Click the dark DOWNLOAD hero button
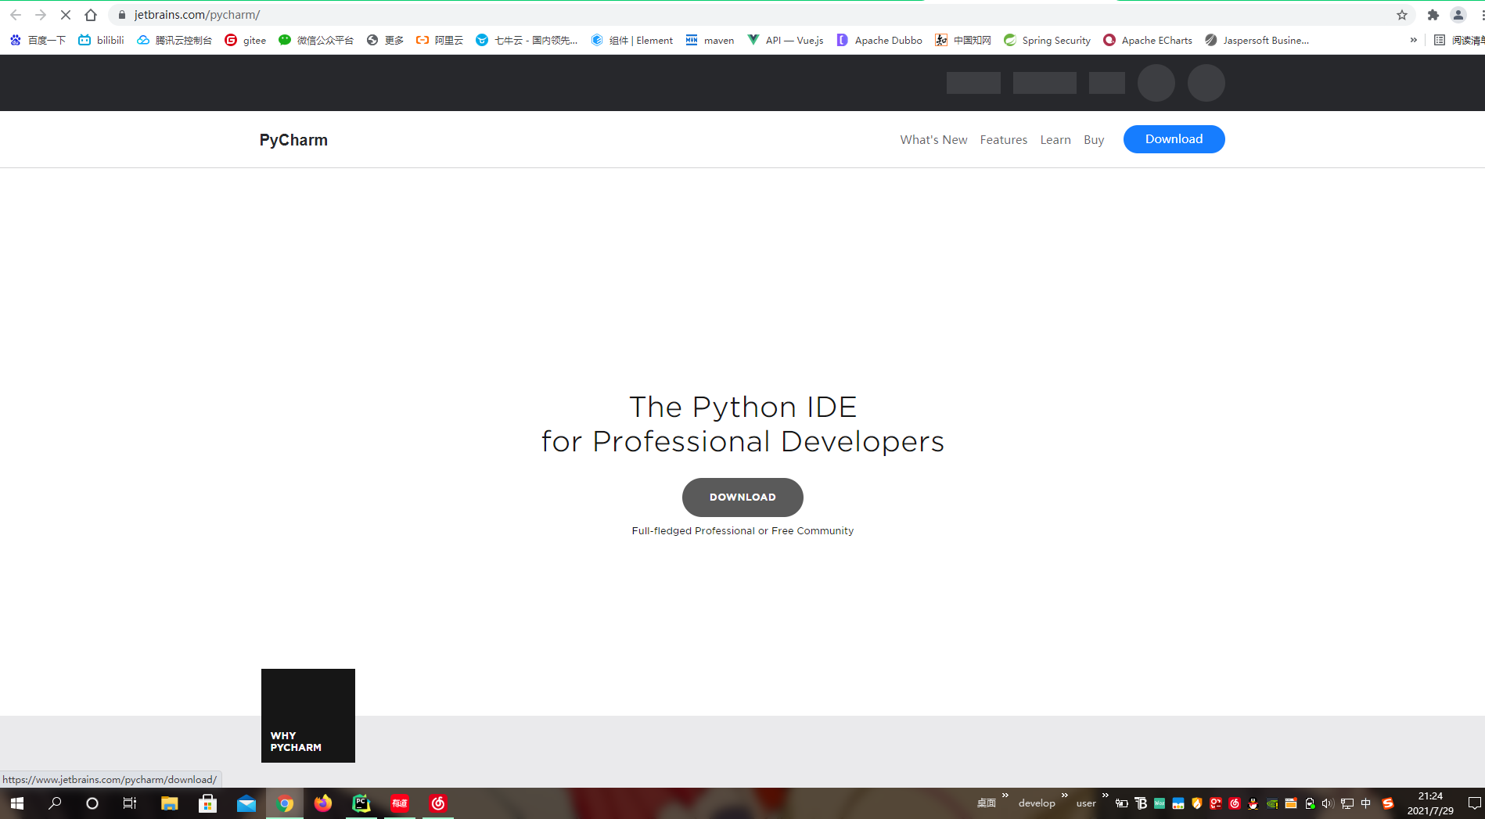Image resolution: width=1485 pixels, height=819 pixels. pyautogui.click(x=742, y=498)
